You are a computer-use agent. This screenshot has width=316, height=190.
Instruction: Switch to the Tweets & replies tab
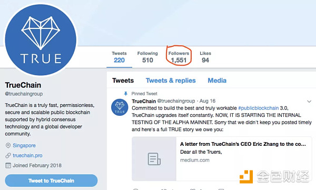[171, 81]
